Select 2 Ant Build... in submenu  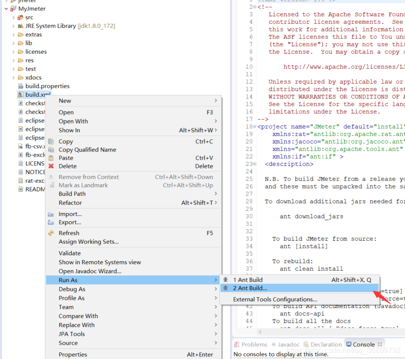[300, 288]
